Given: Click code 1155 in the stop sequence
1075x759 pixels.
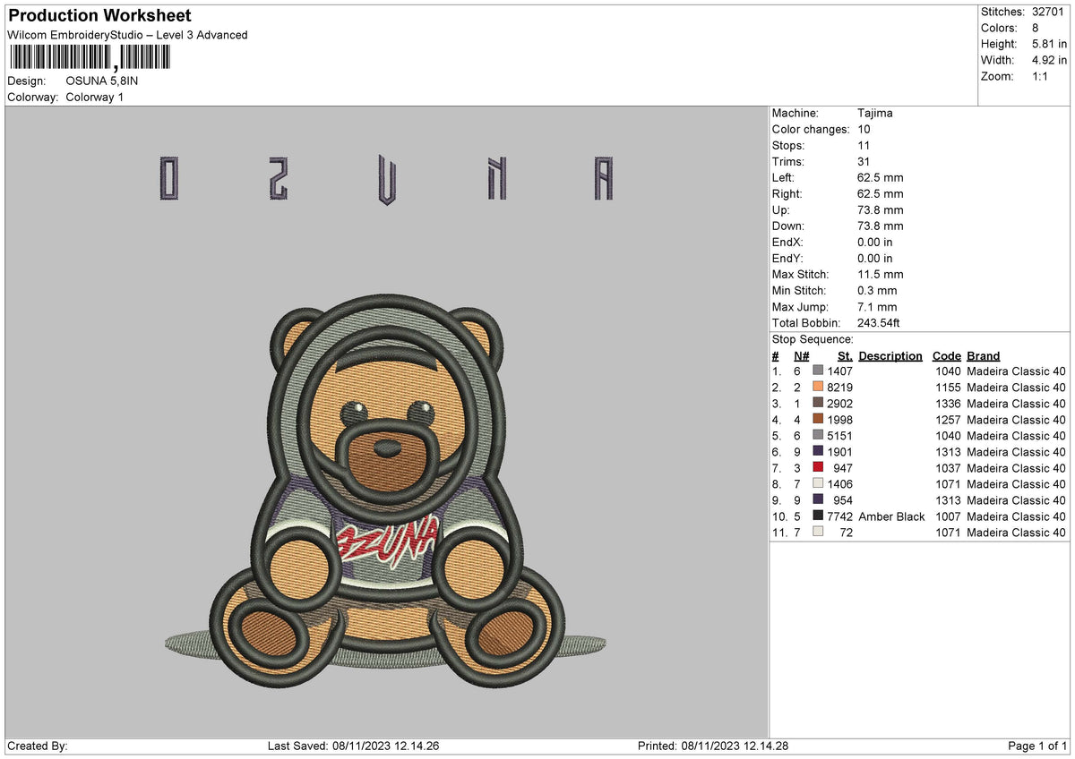Looking at the screenshot, I should tap(946, 388).
